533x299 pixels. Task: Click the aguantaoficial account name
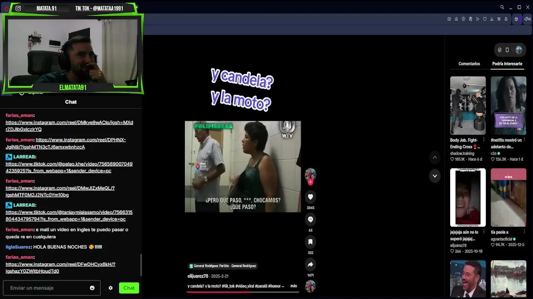pos(501,239)
